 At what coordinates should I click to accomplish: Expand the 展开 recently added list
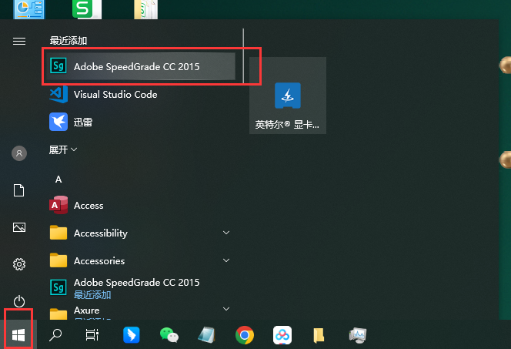pos(63,149)
